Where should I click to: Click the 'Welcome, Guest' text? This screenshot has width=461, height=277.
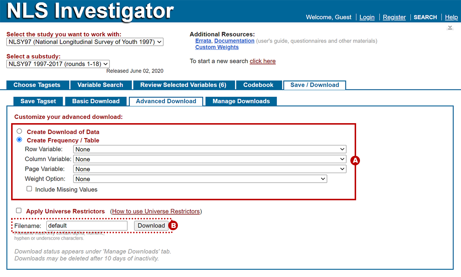tap(329, 17)
